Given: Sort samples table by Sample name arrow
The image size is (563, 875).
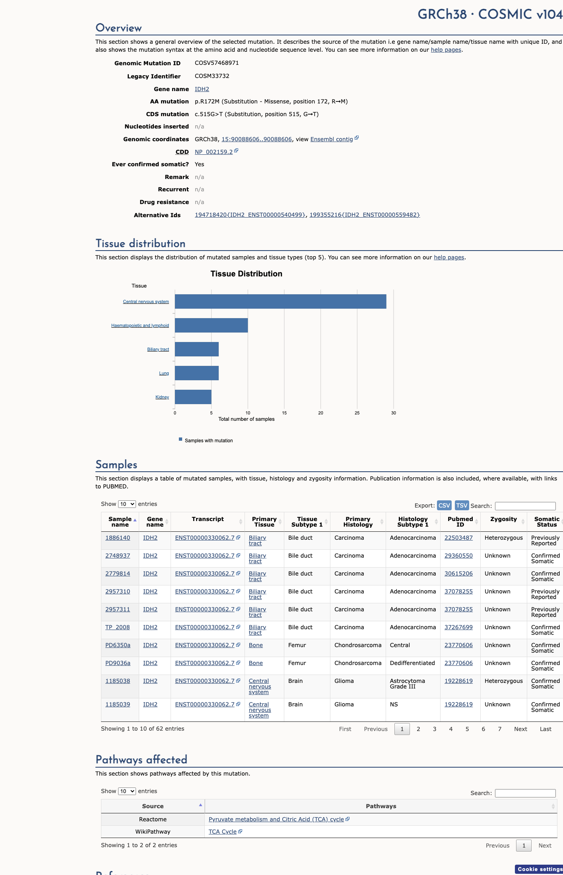Looking at the screenshot, I should click(135, 520).
